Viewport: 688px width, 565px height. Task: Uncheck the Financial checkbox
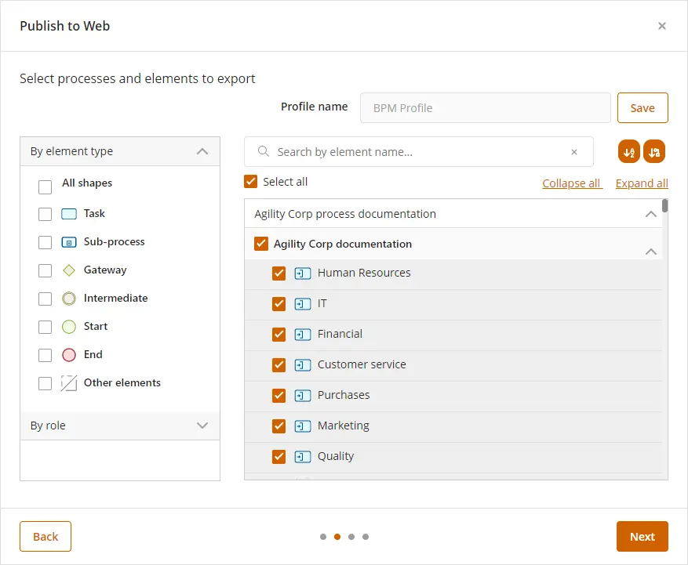pos(278,335)
